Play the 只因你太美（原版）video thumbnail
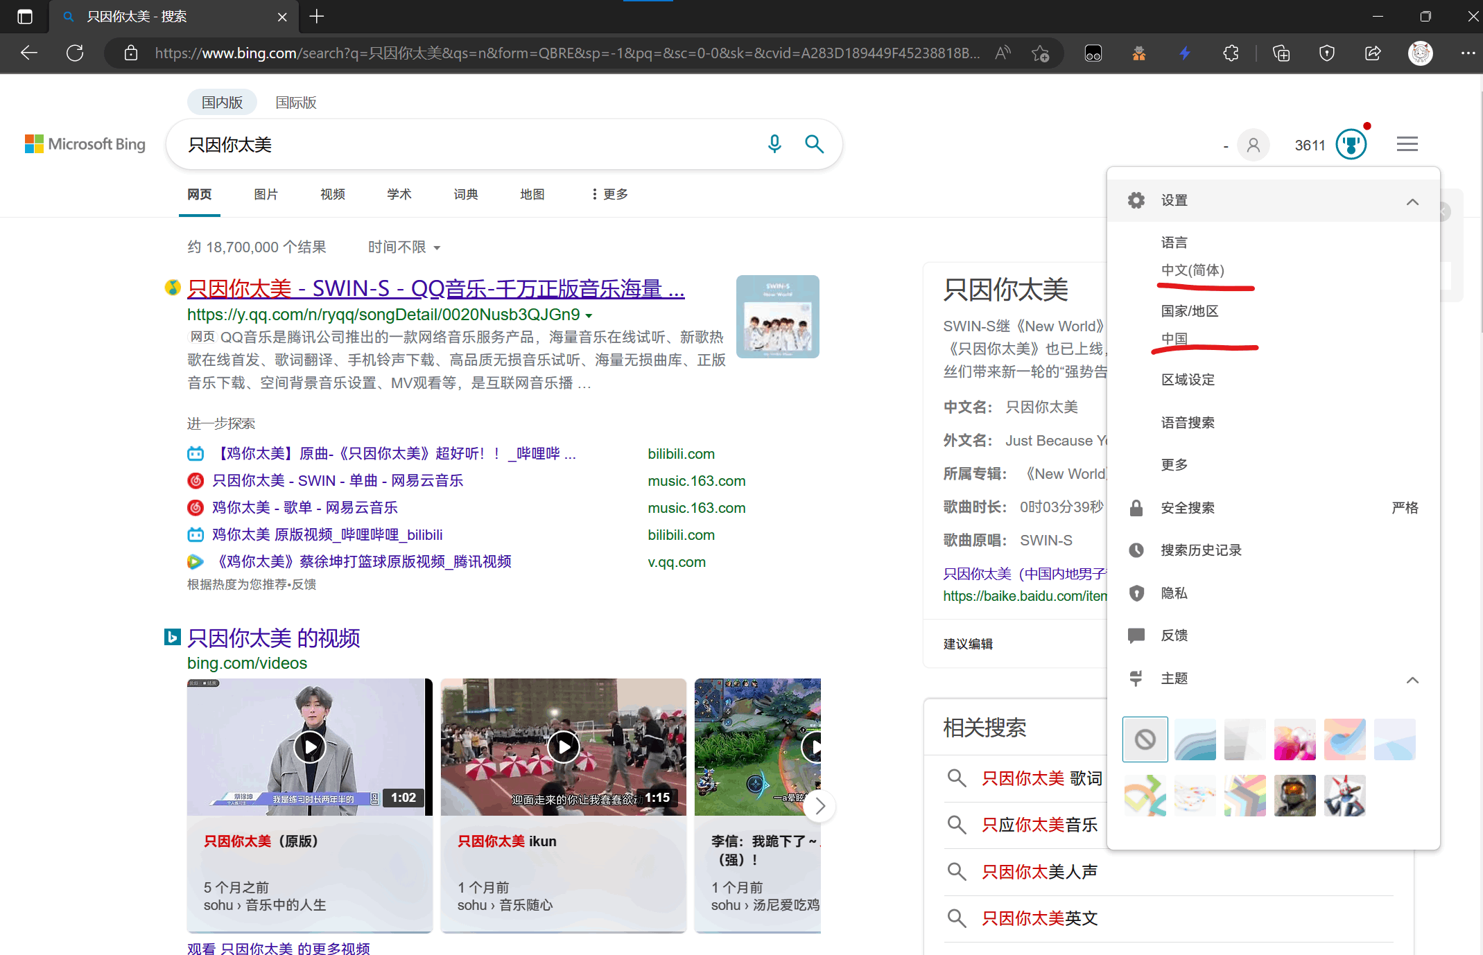Screen dimensions: 1483x955 click(309, 746)
